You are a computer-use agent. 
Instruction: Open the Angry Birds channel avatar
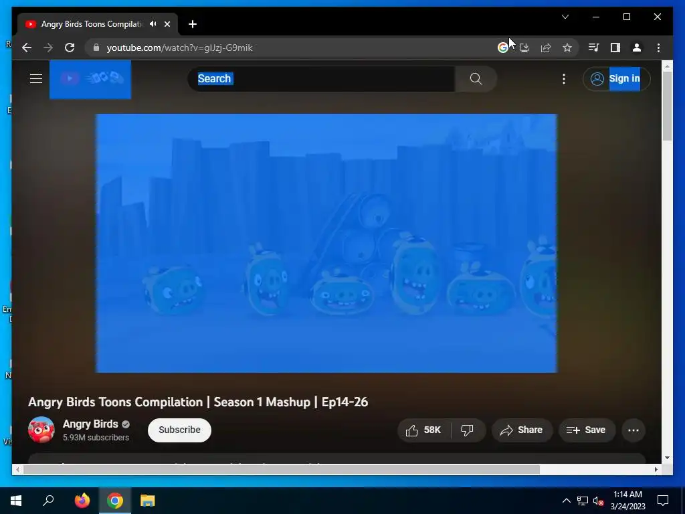pyautogui.click(x=41, y=430)
